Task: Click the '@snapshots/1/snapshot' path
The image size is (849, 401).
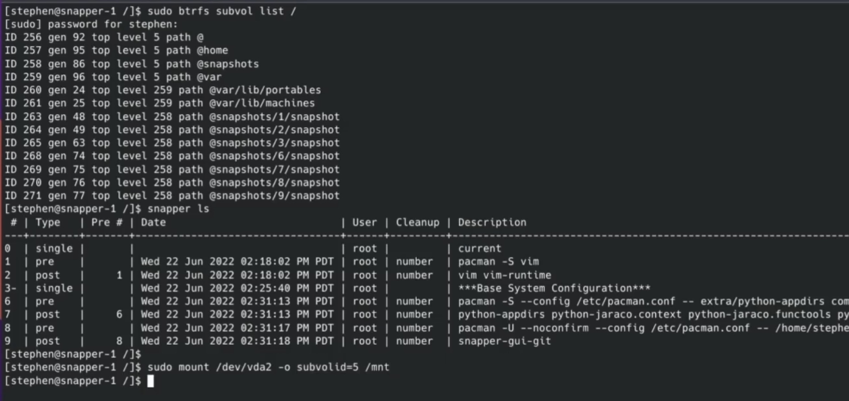Action: coord(275,117)
